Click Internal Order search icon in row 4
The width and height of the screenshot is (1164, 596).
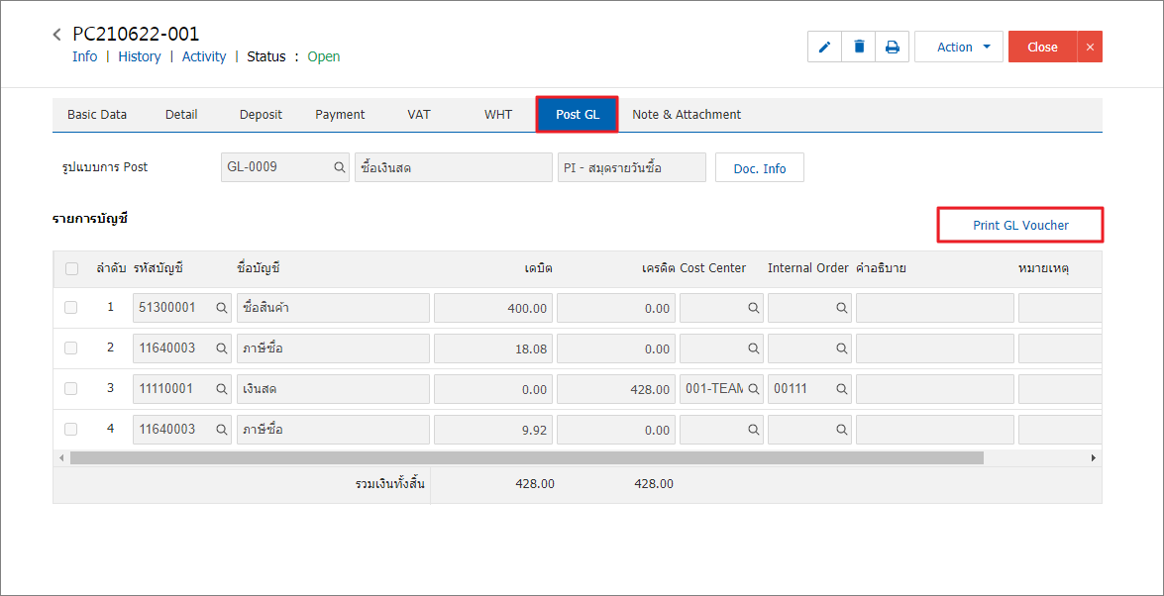point(842,429)
